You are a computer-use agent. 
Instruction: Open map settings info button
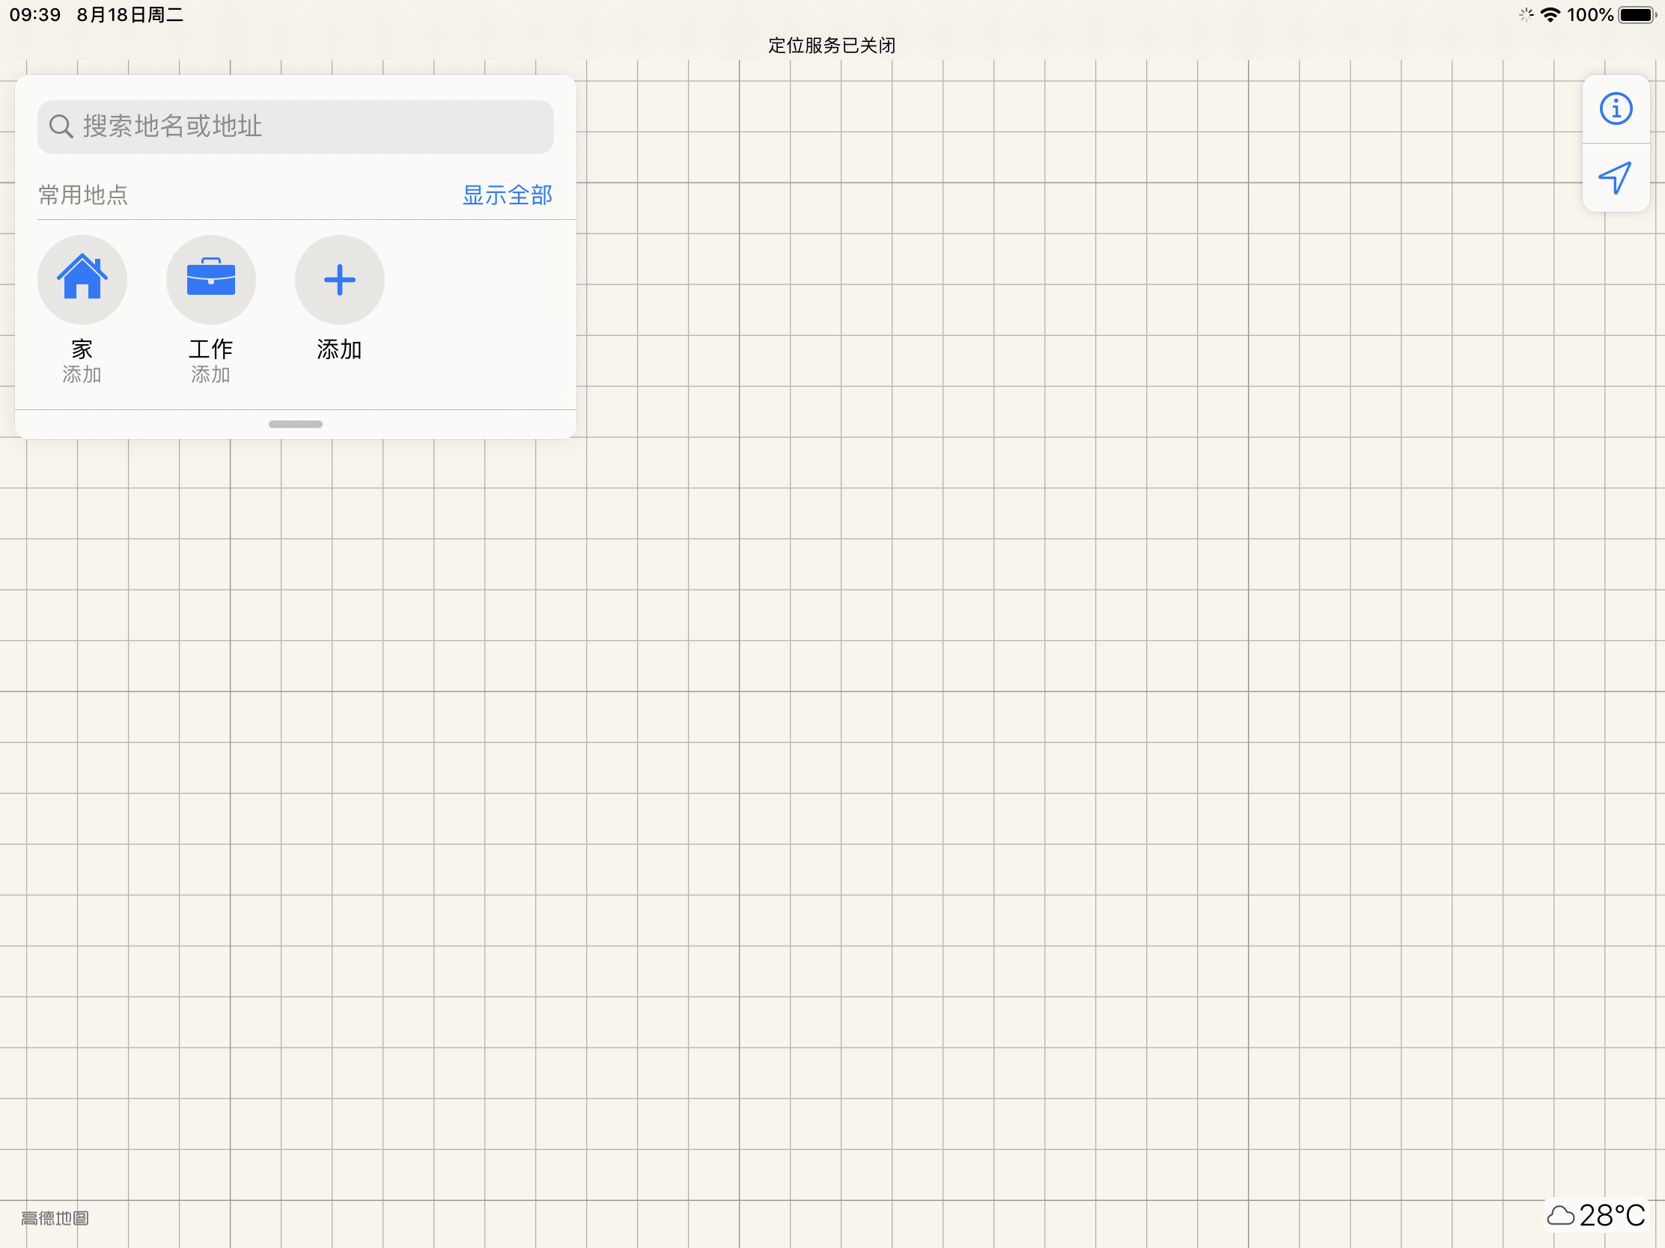(x=1616, y=109)
